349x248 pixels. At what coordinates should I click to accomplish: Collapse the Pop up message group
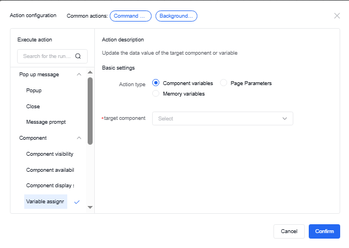(x=79, y=75)
